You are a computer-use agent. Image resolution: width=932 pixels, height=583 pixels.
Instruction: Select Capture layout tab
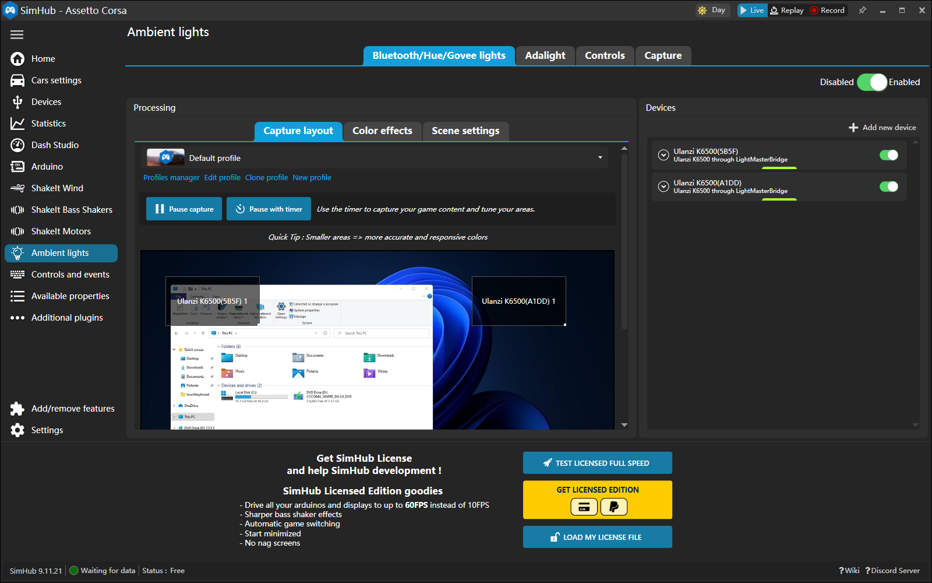point(298,131)
